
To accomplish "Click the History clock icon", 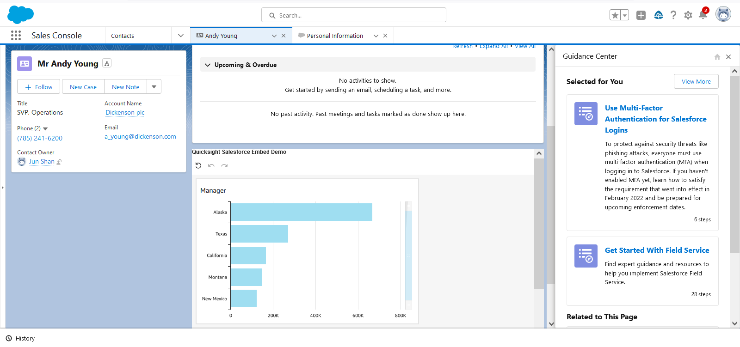I will (x=9, y=338).
